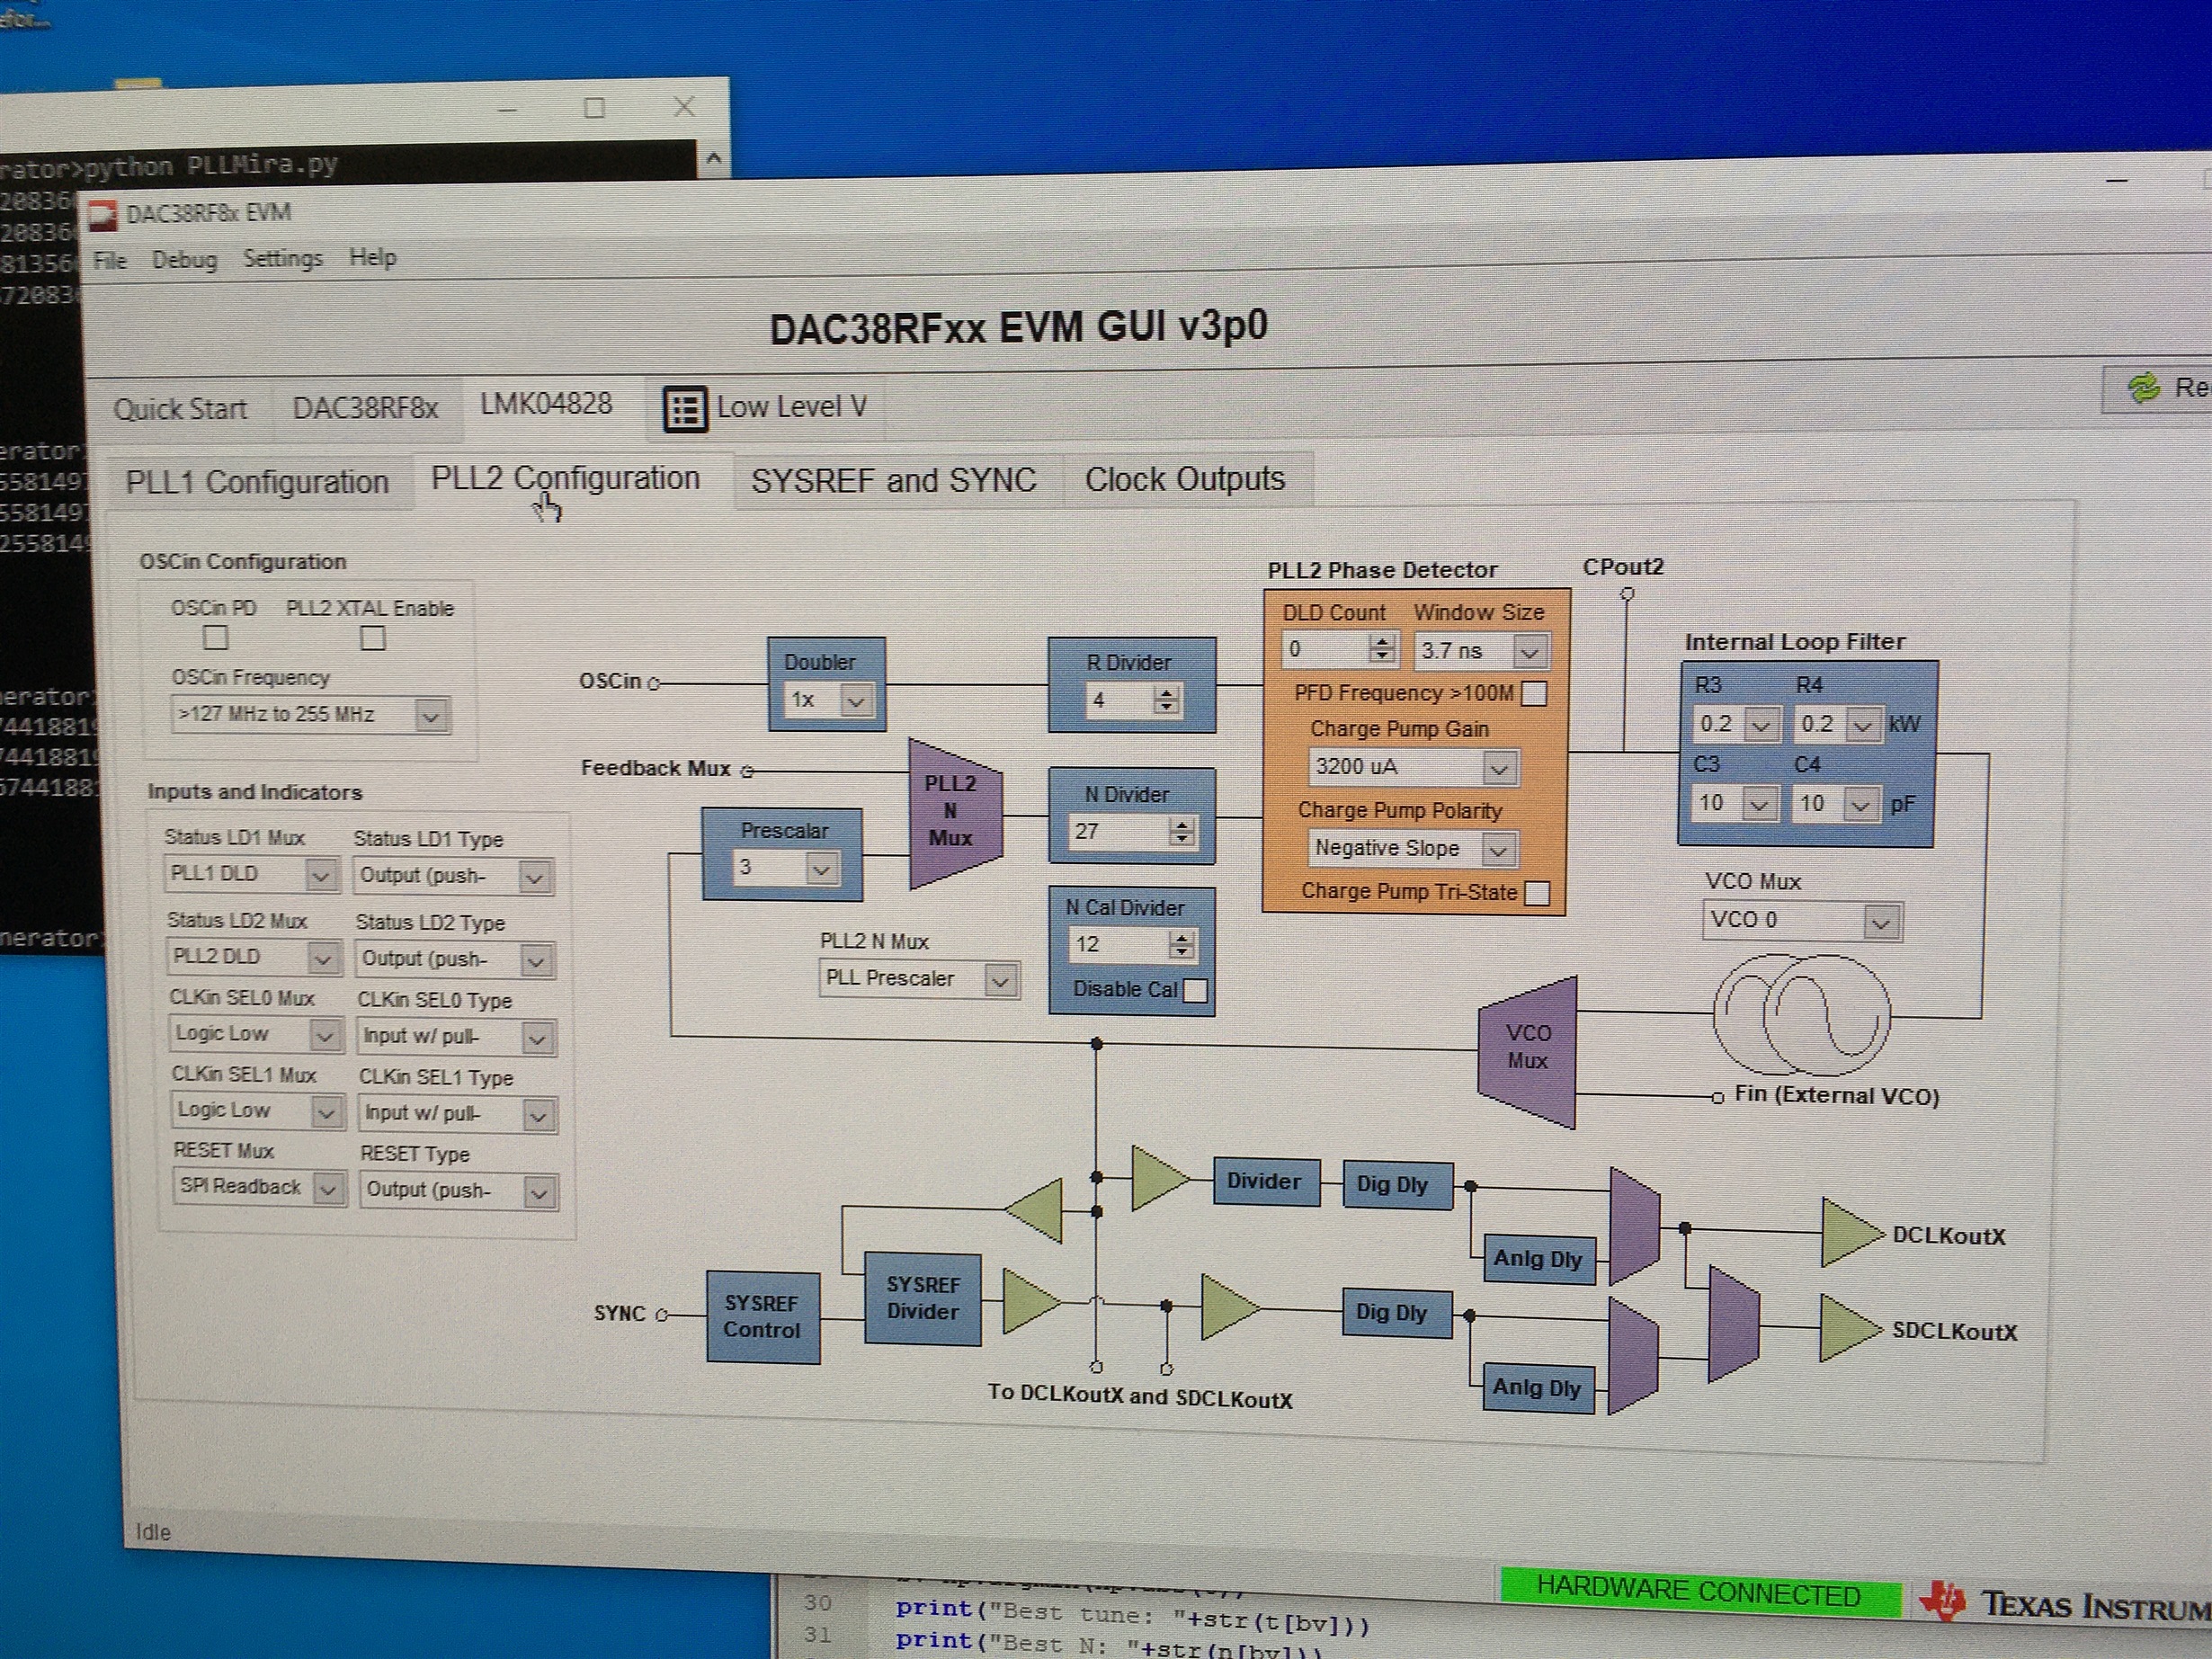
Task: Open the C3 capacitor dropdown
Action: [1735, 803]
